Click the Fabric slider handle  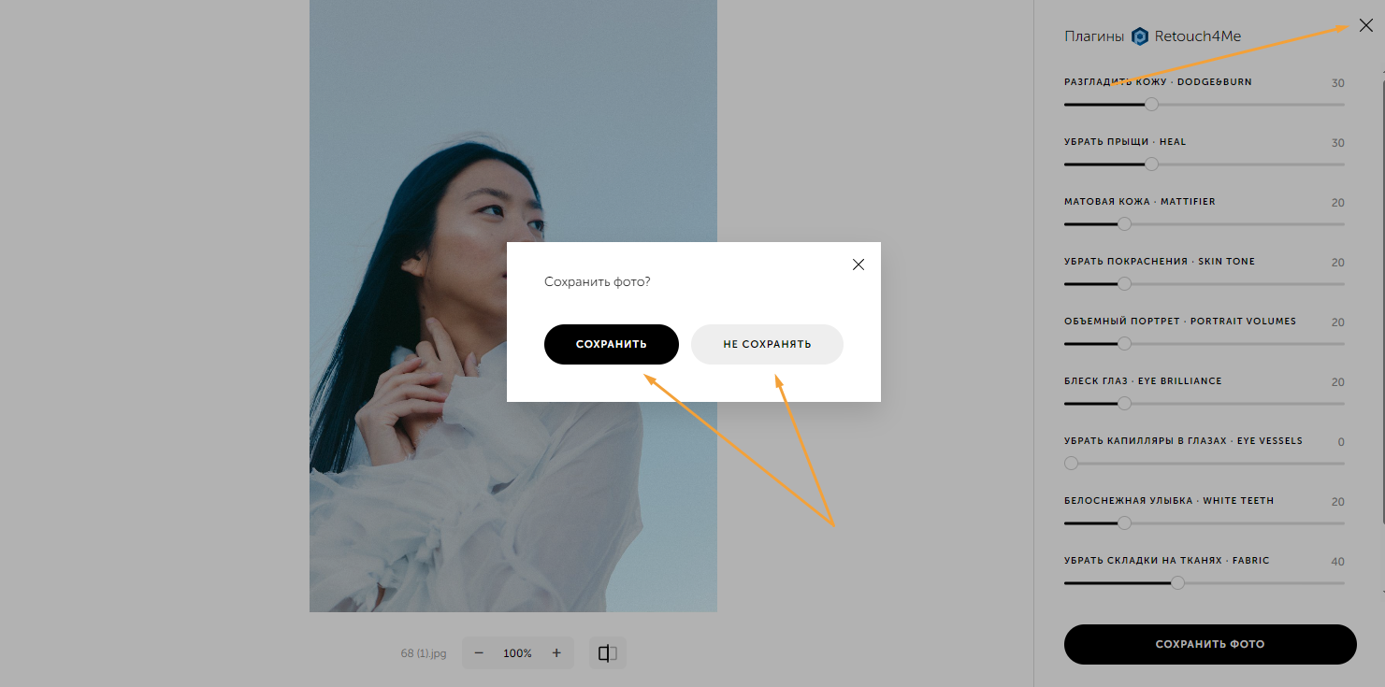point(1178,583)
